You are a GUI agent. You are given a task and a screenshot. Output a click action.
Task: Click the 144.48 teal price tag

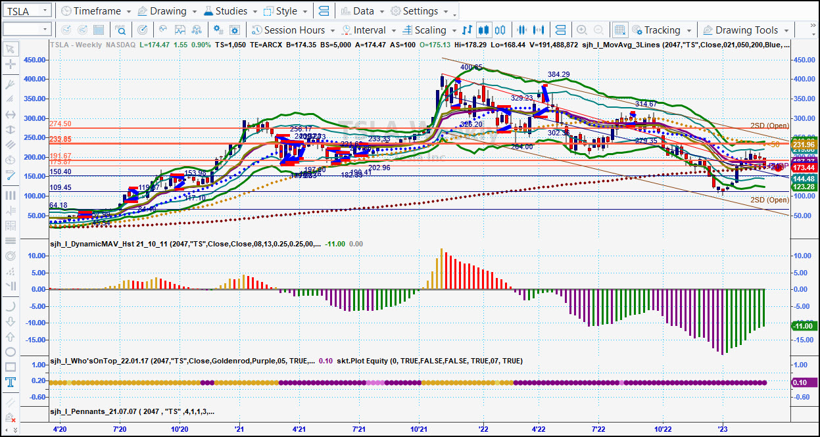point(804,179)
